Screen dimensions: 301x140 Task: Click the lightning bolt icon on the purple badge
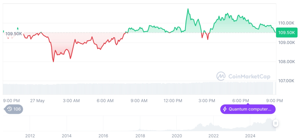225,109
